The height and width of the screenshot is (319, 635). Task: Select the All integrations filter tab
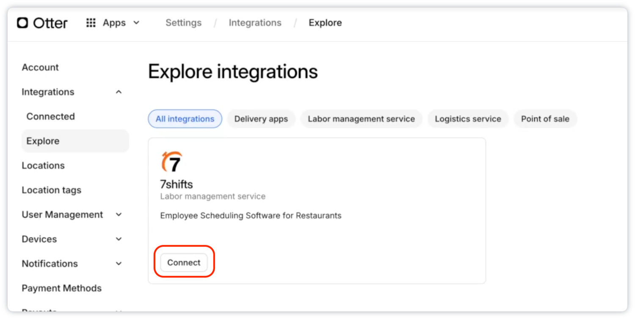click(x=185, y=119)
